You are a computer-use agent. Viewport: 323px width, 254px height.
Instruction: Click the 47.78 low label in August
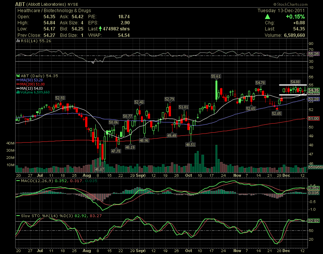click(x=116, y=151)
